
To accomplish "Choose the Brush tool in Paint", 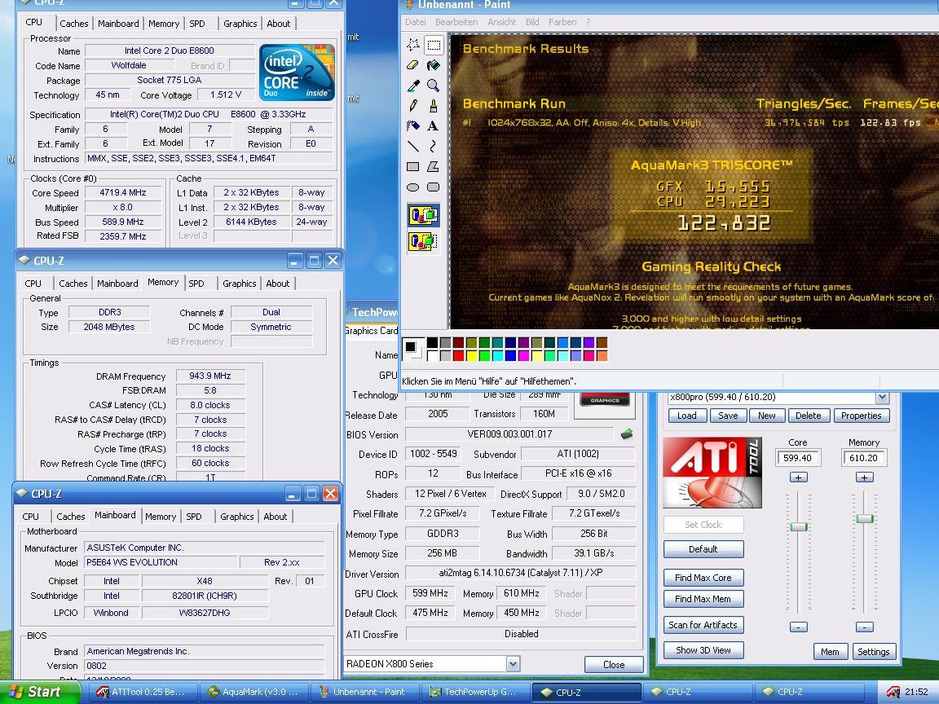I will pyautogui.click(x=434, y=106).
